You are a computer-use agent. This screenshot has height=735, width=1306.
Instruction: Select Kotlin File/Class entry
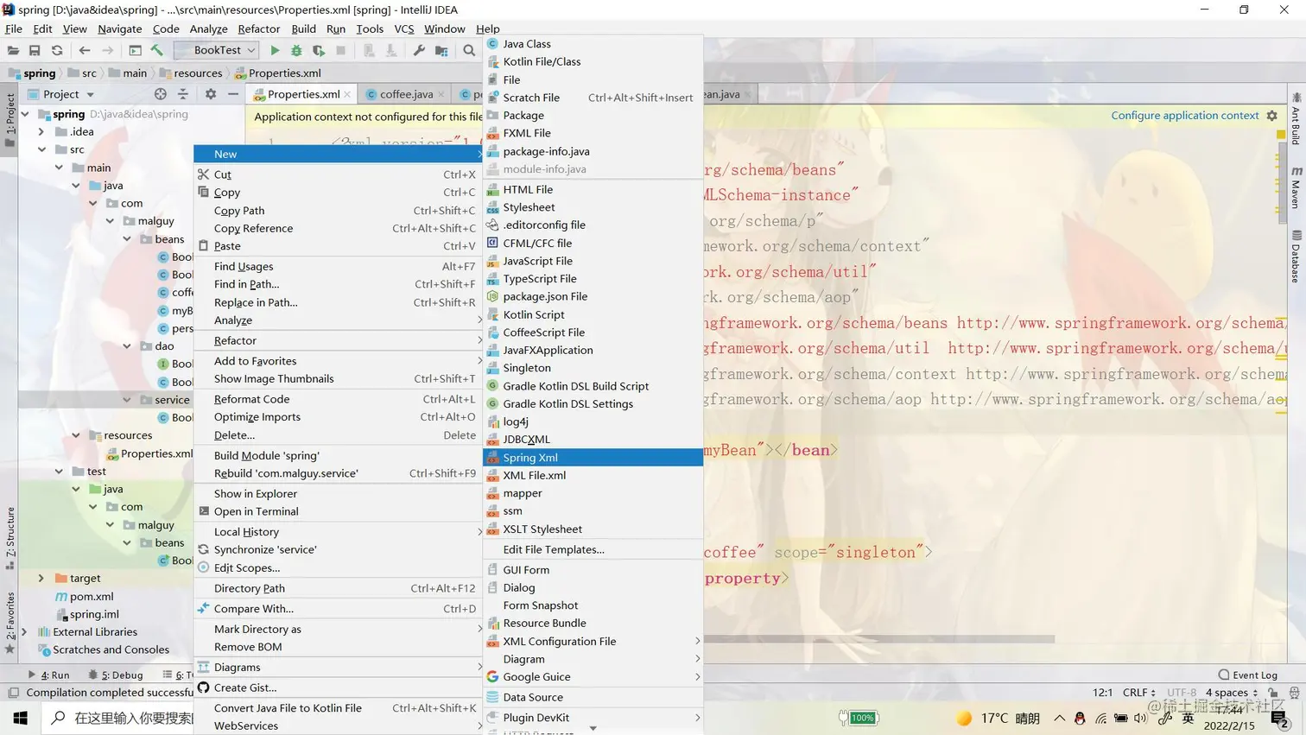[593, 62]
